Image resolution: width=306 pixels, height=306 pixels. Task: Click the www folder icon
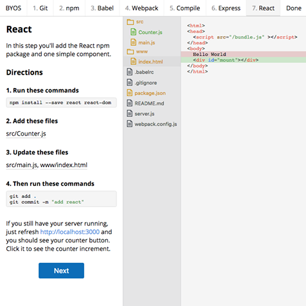130,51
